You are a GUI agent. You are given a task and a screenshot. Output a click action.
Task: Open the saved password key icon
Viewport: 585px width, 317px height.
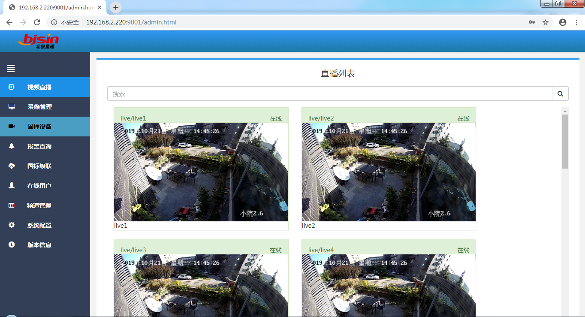pos(532,22)
